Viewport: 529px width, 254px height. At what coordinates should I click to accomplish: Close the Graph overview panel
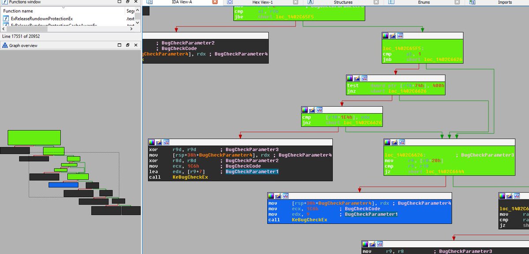135,45
